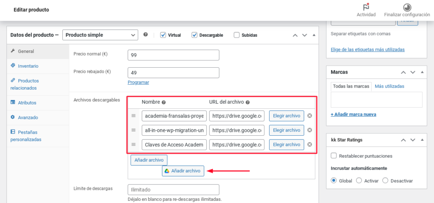Edit the Claves de Acceso name field
The image size is (434, 203).
[x=174, y=145]
